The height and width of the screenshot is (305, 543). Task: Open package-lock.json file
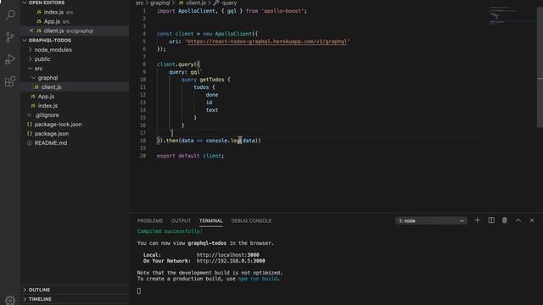click(x=58, y=125)
